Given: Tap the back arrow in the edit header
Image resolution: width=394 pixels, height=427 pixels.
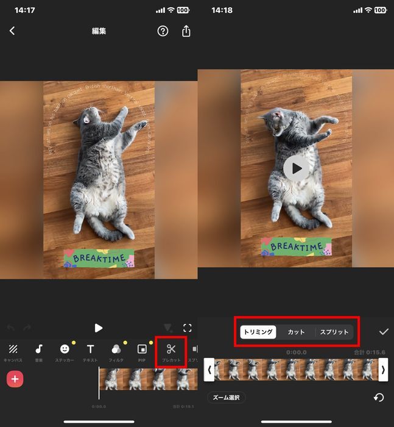Looking at the screenshot, I should [12, 31].
